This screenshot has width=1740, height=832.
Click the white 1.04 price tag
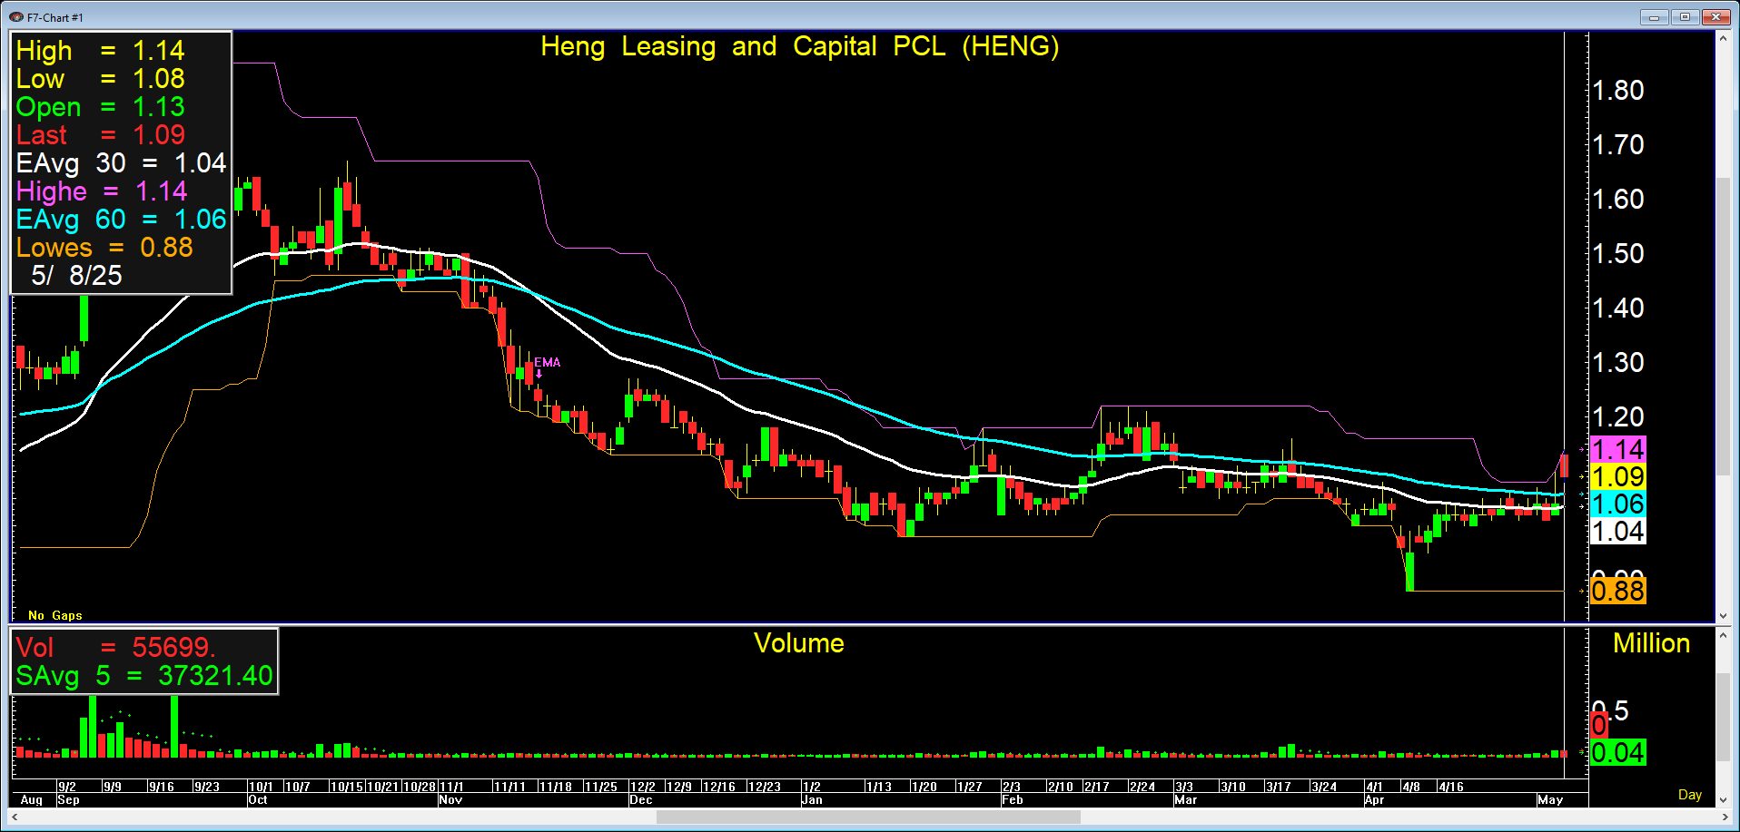pyautogui.click(x=1618, y=531)
